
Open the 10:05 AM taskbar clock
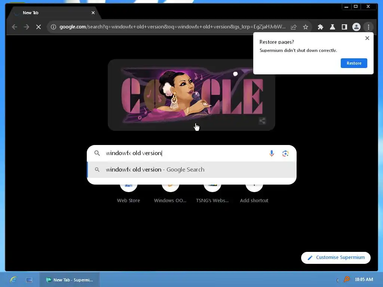364,280
